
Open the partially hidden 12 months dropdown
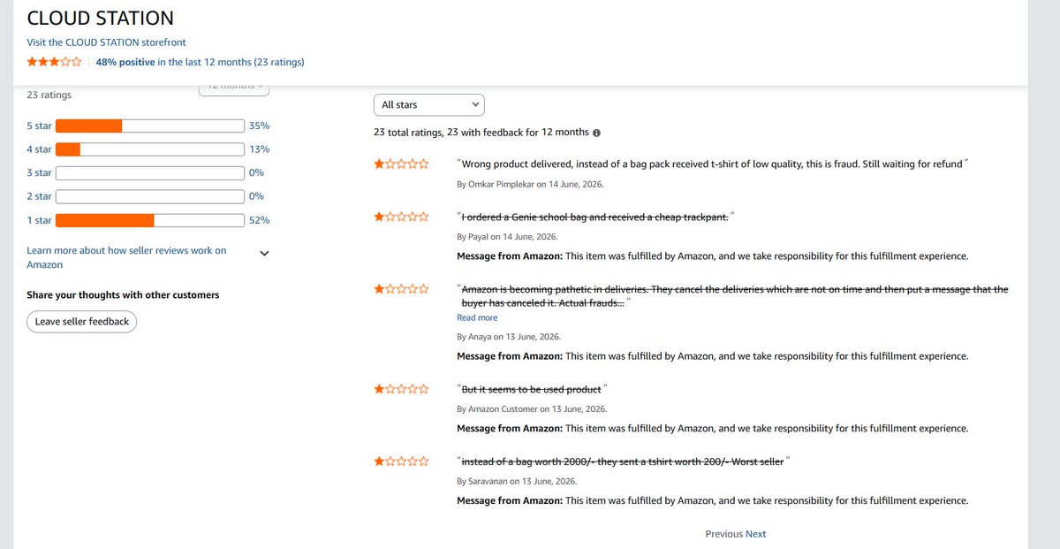(x=233, y=88)
